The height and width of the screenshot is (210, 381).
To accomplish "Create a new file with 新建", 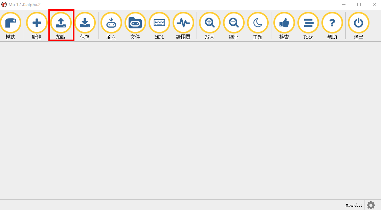I will coord(37,25).
